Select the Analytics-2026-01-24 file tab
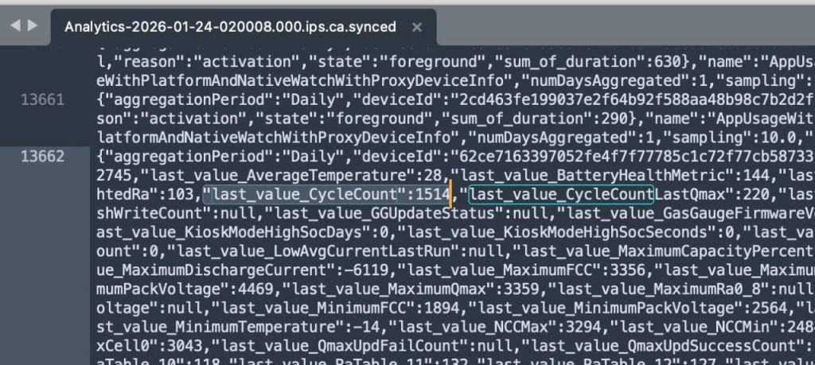This screenshot has width=815, height=365. coord(230,27)
